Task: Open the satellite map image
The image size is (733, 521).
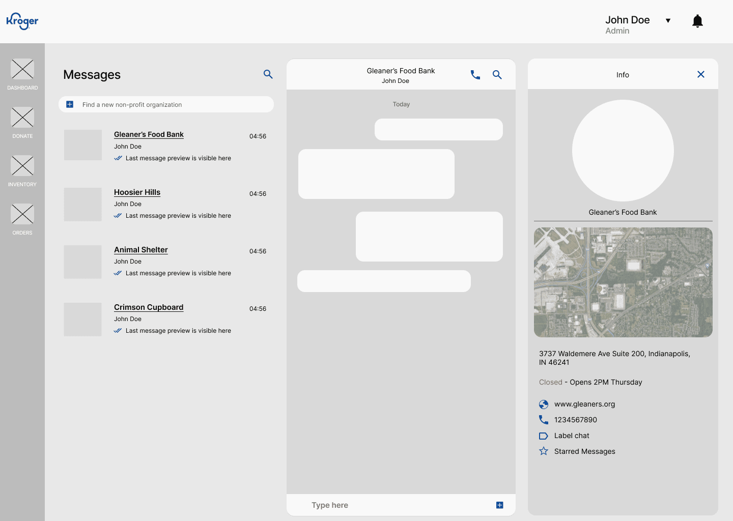Action: click(x=623, y=282)
